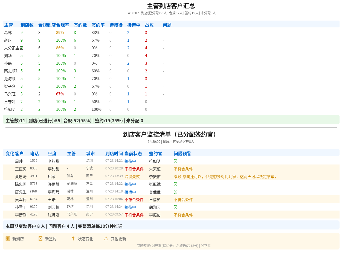The width and height of the screenshot is (342, 261).
Task: Open customer 李衍刚
Action: point(21,215)
